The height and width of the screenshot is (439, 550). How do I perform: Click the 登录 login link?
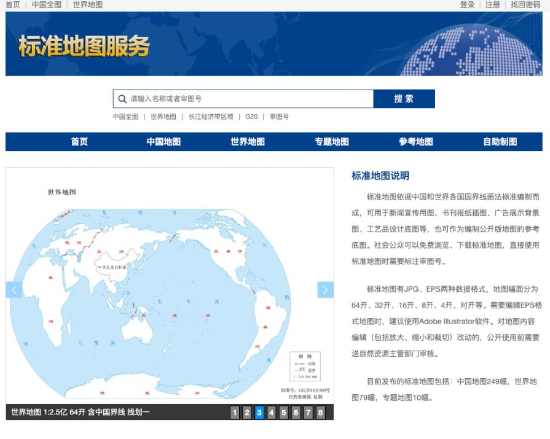[x=467, y=5]
